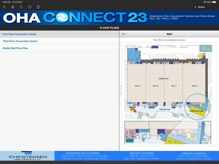
Task: Open the info circle icon
Action: (30, 7)
